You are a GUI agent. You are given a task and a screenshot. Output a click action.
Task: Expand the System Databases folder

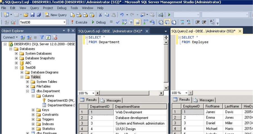pos(16,54)
